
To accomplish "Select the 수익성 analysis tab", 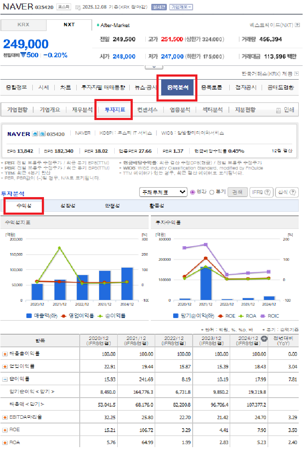I will (24, 206).
